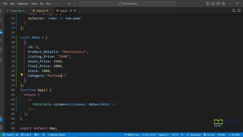
Task: Click the "return" keyword on line 41
Action: click(30, 95)
